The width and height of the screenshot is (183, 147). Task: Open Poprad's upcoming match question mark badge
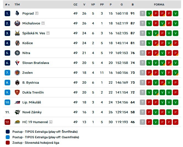coord(143,13)
